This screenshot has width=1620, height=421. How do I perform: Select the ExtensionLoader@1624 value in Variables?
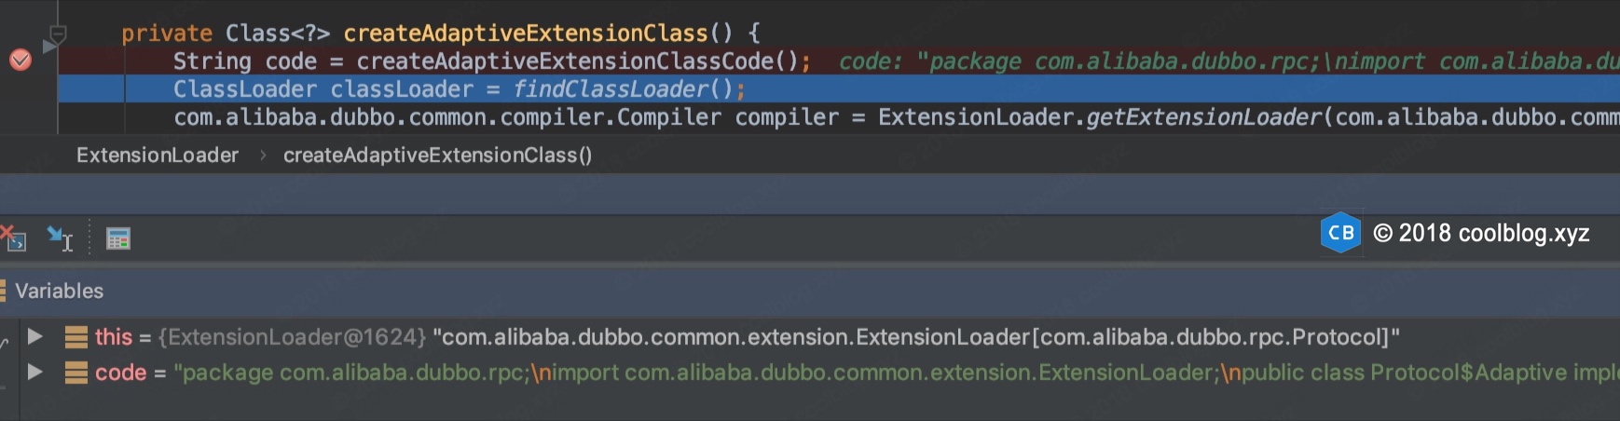pyautogui.click(x=292, y=336)
